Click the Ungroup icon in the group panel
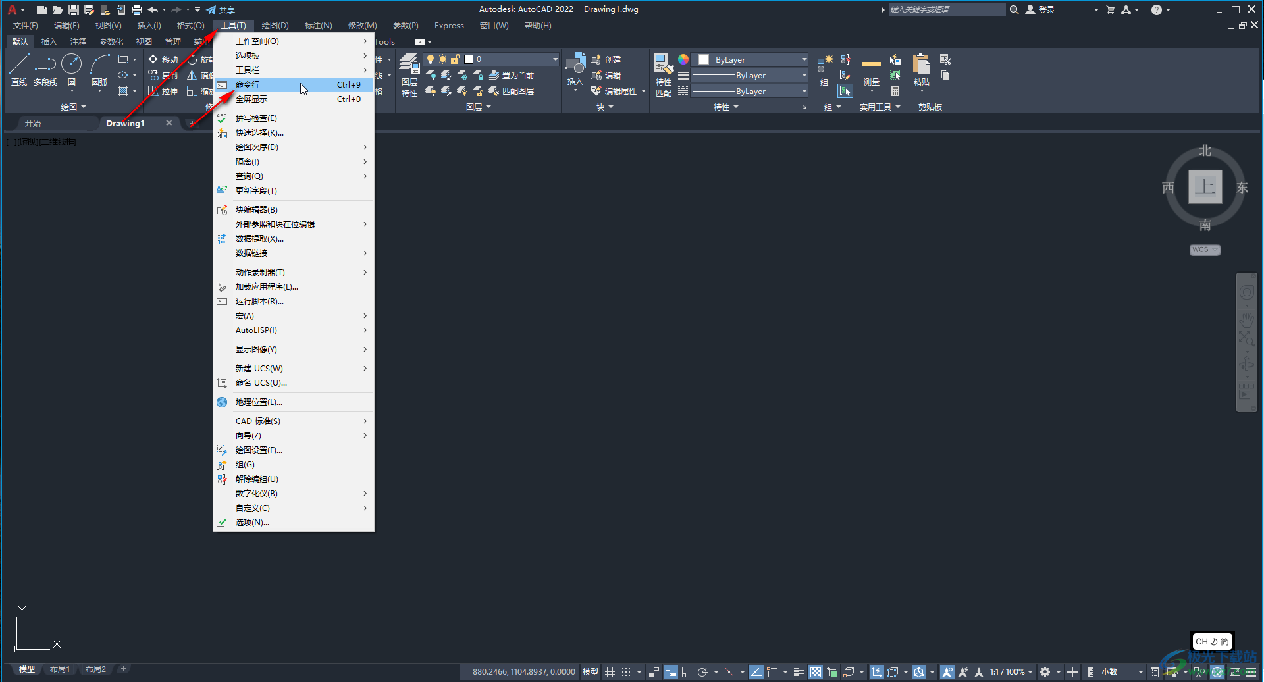 (x=845, y=59)
